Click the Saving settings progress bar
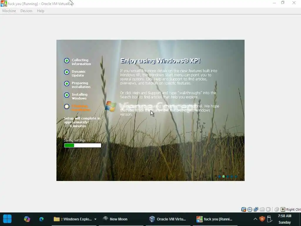The width and height of the screenshot is (301, 226). [83, 145]
